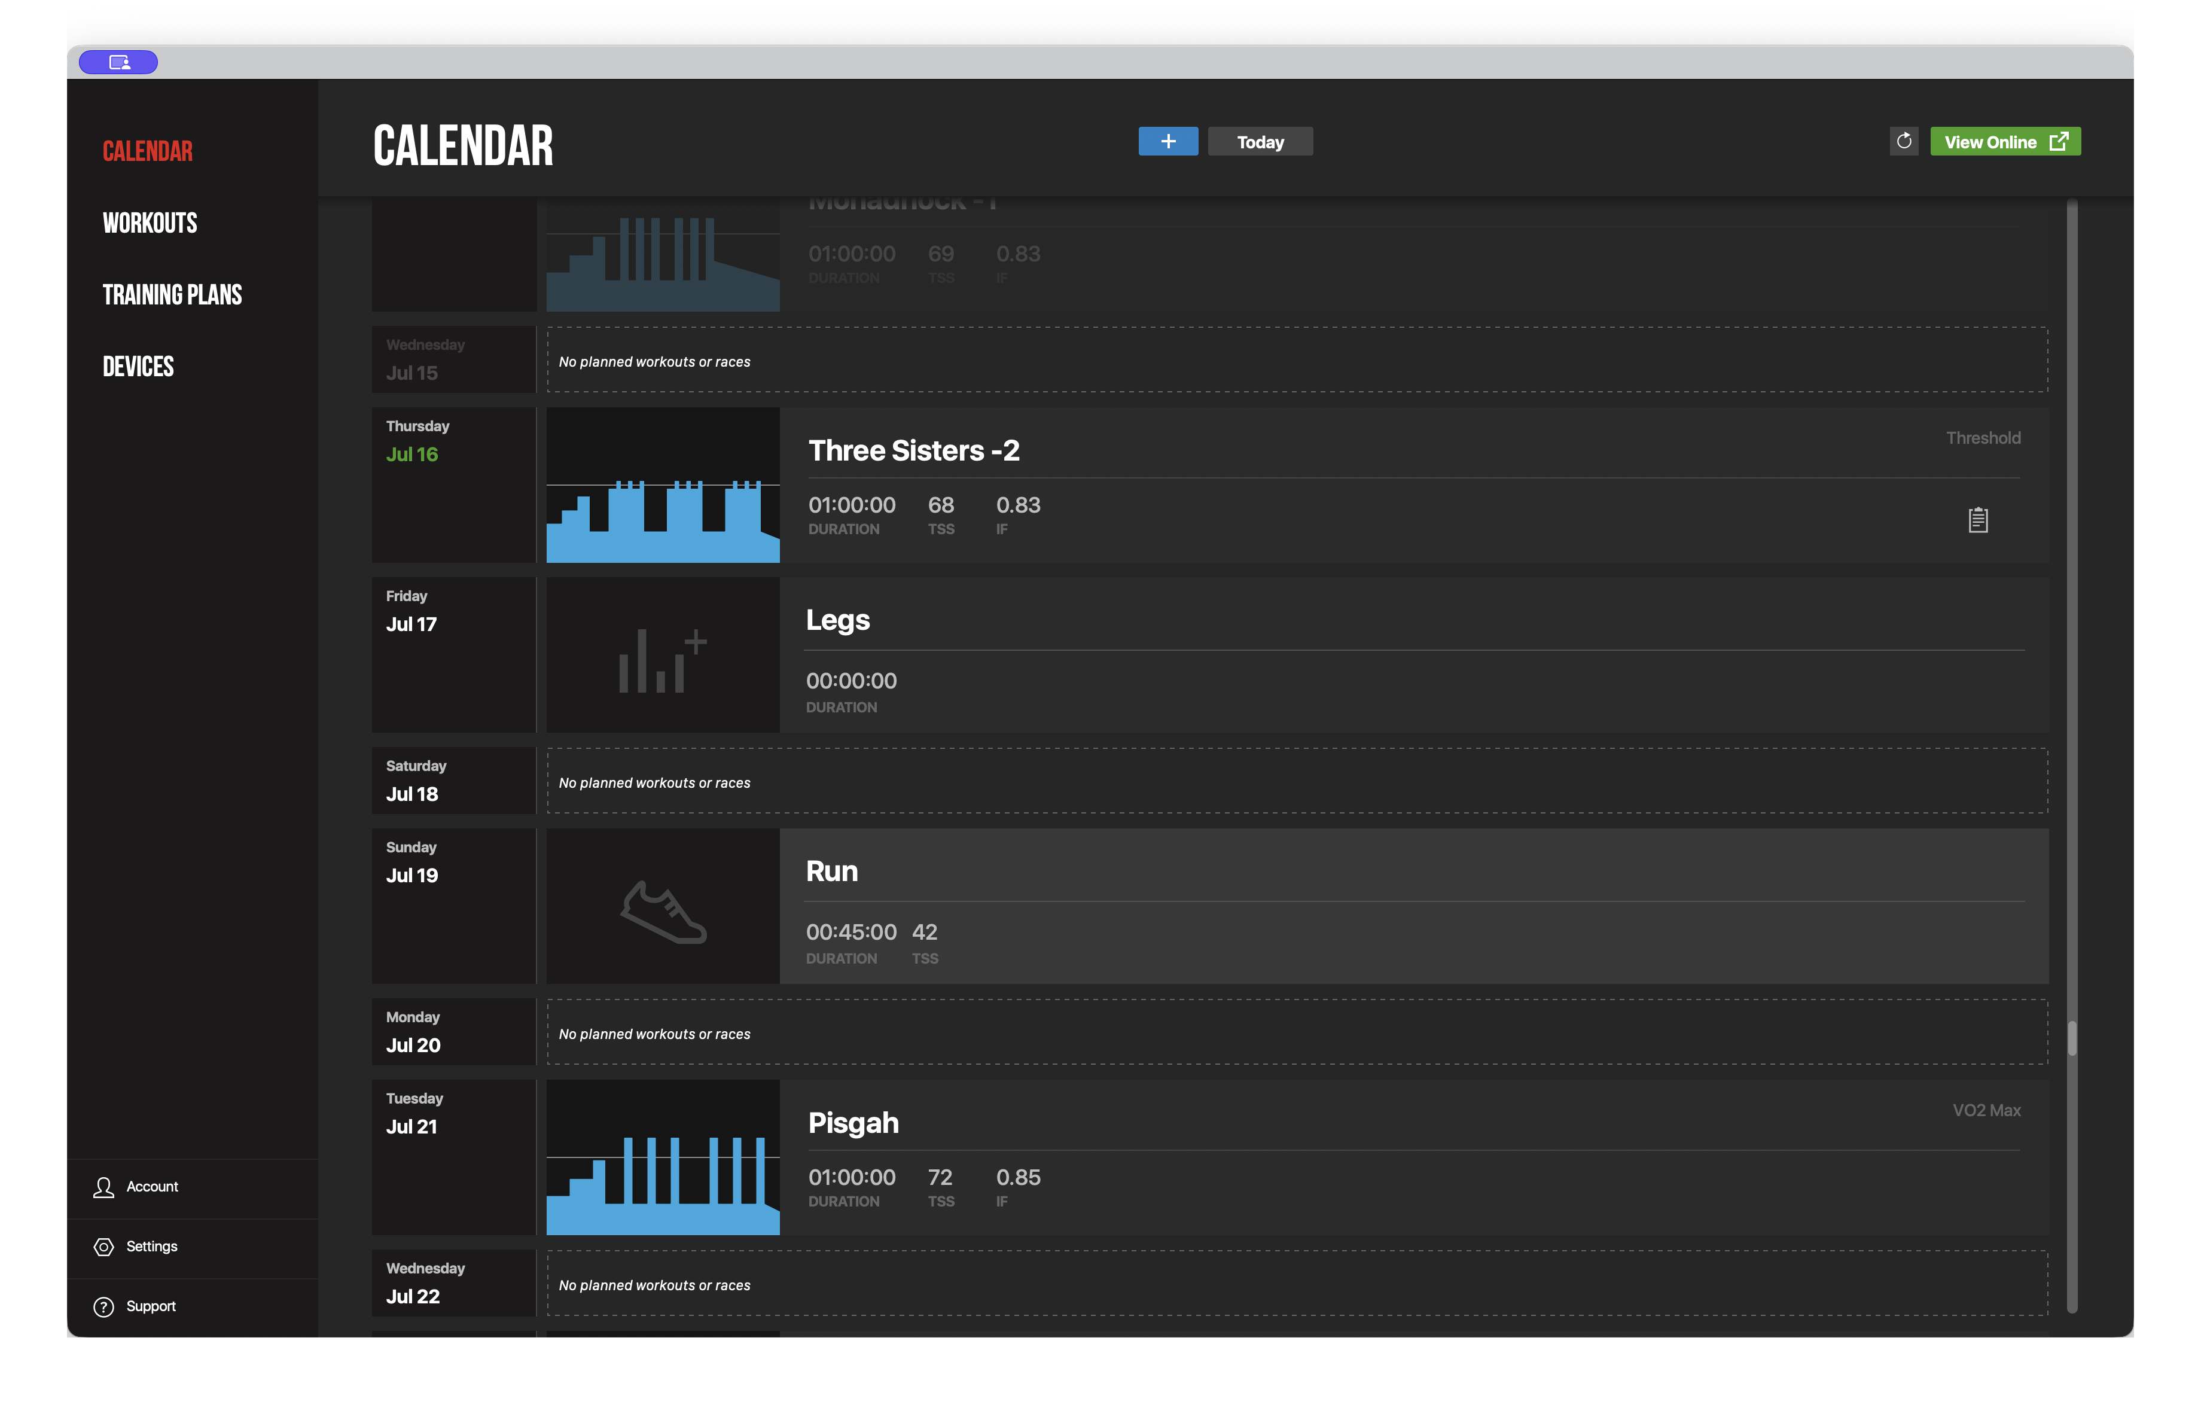The height and width of the screenshot is (1426, 2201).
Task: Click the Run TSS value 42
Action: [x=924, y=932]
